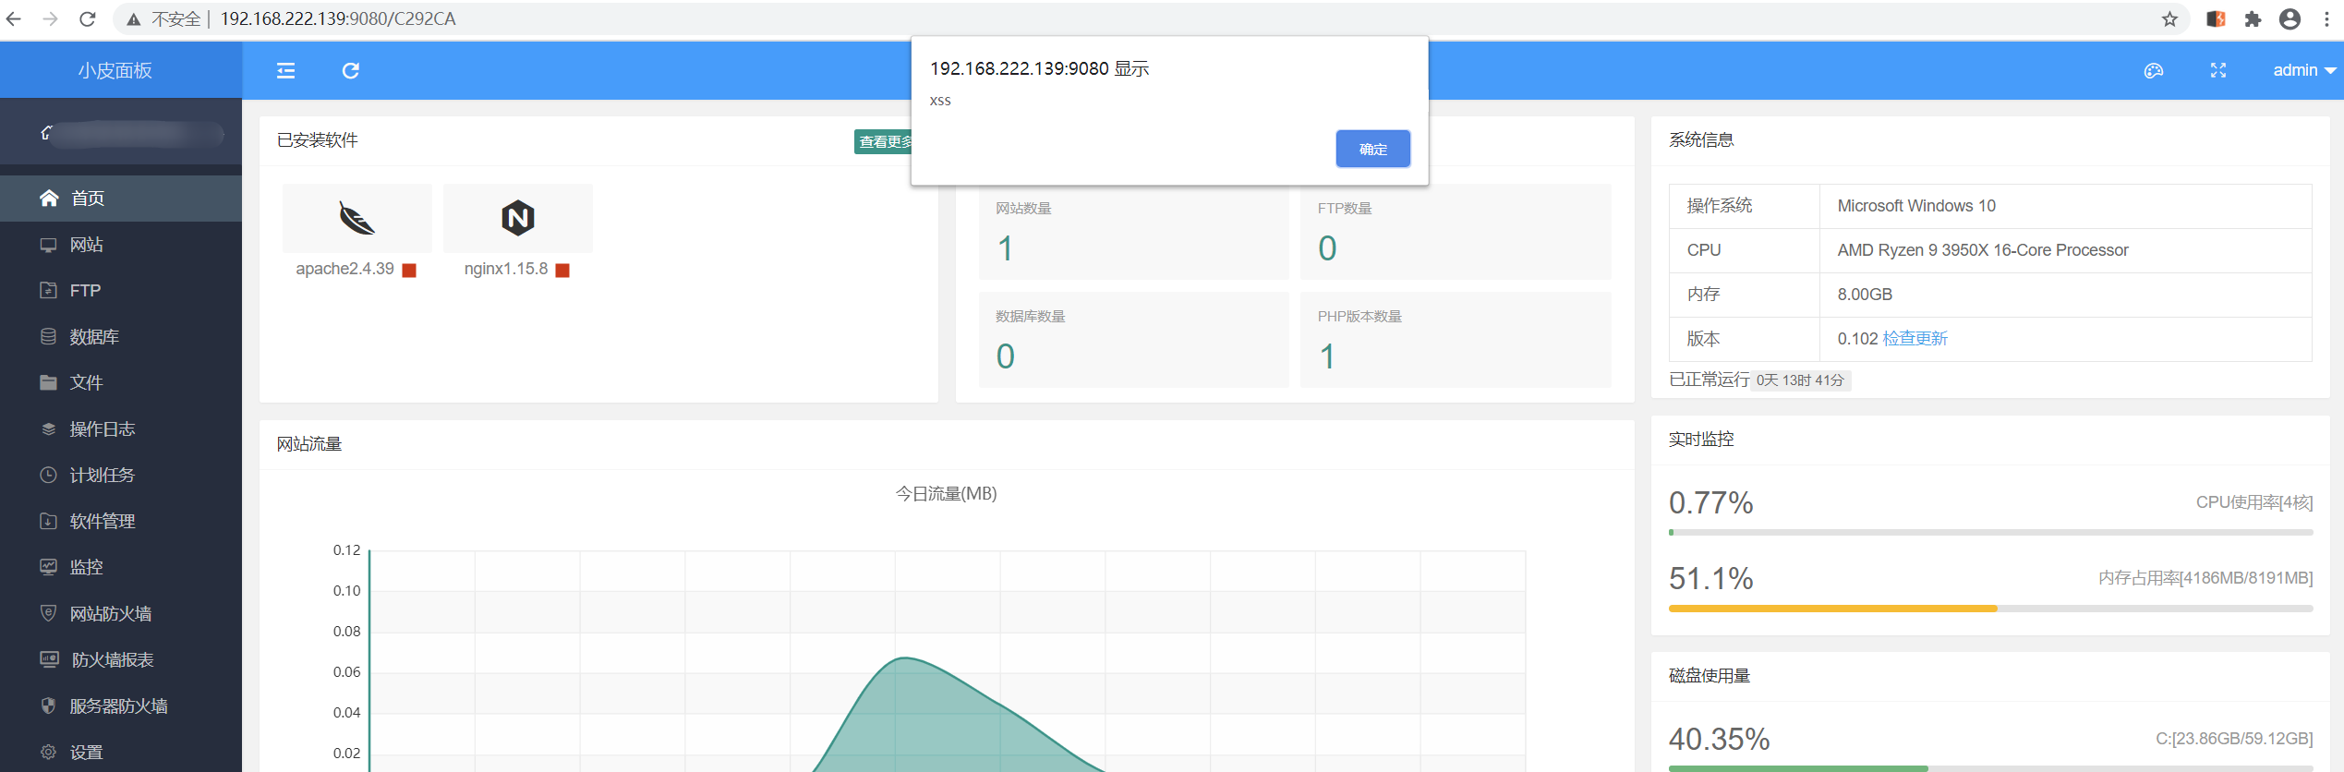Screen dimensions: 2344x772
Task: Click the browser forward arrow
Action: point(51,19)
